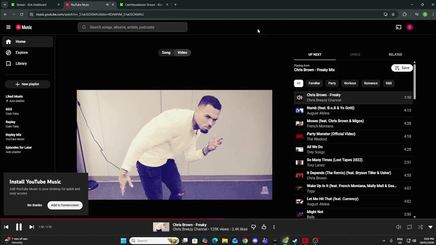Play It Depends (The Remix) track
Image resolution: width=436 pixels, height=245 pixels.
coord(354,175)
